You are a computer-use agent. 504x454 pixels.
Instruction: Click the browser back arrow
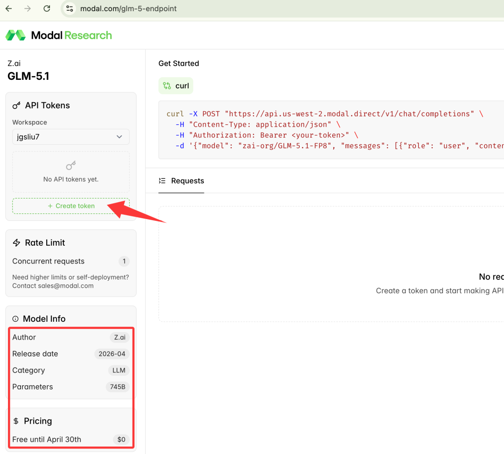(9, 8)
